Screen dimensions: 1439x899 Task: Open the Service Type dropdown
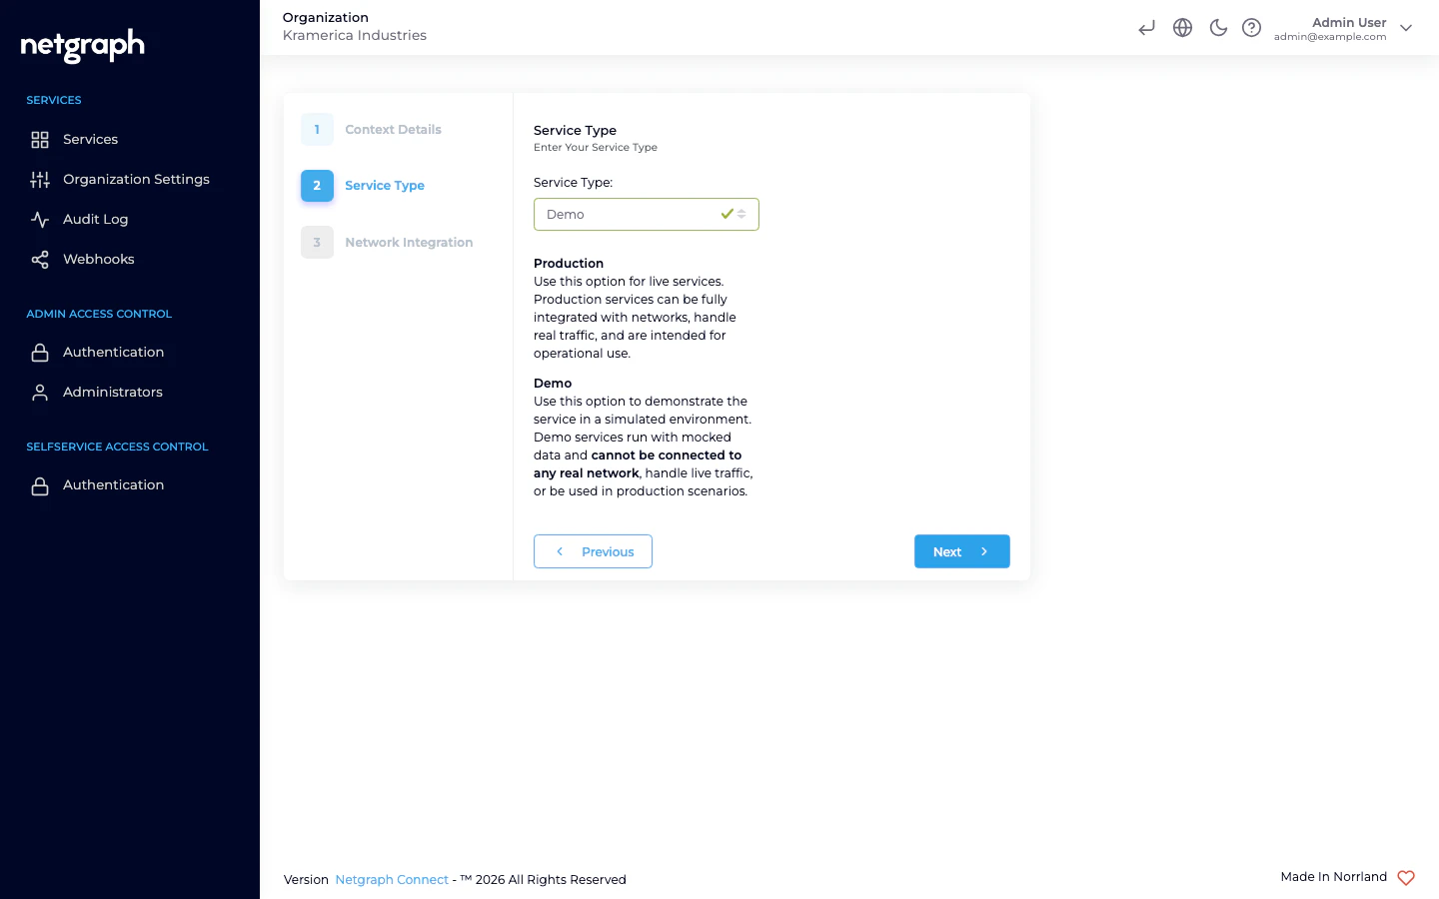(x=646, y=214)
